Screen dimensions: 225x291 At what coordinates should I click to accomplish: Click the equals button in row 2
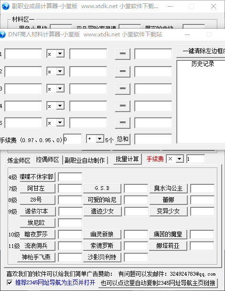pyautogui.click(x=123, y=71)
